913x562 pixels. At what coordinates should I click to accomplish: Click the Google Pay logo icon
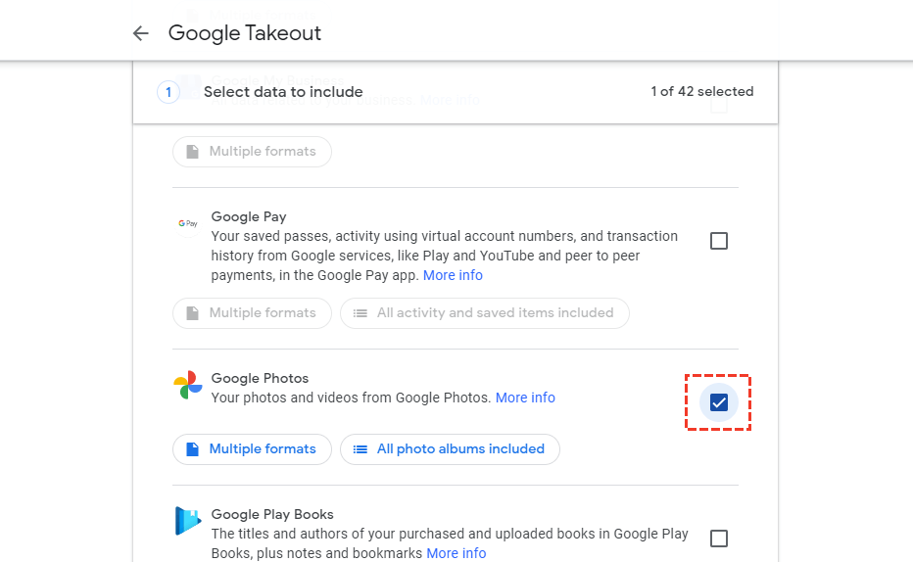point(188,224)
